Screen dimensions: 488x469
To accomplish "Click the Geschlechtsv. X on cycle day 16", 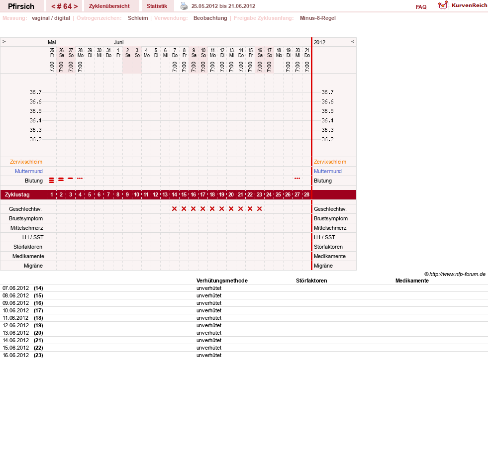I will pos(194,209).
